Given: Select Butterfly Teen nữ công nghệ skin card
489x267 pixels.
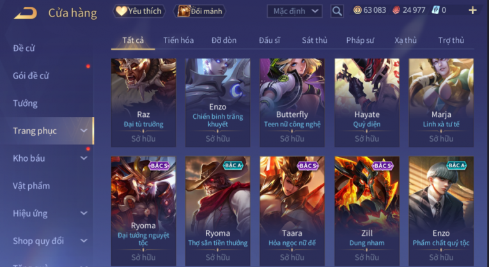Looking at the screenshot, I should (292, 102).
